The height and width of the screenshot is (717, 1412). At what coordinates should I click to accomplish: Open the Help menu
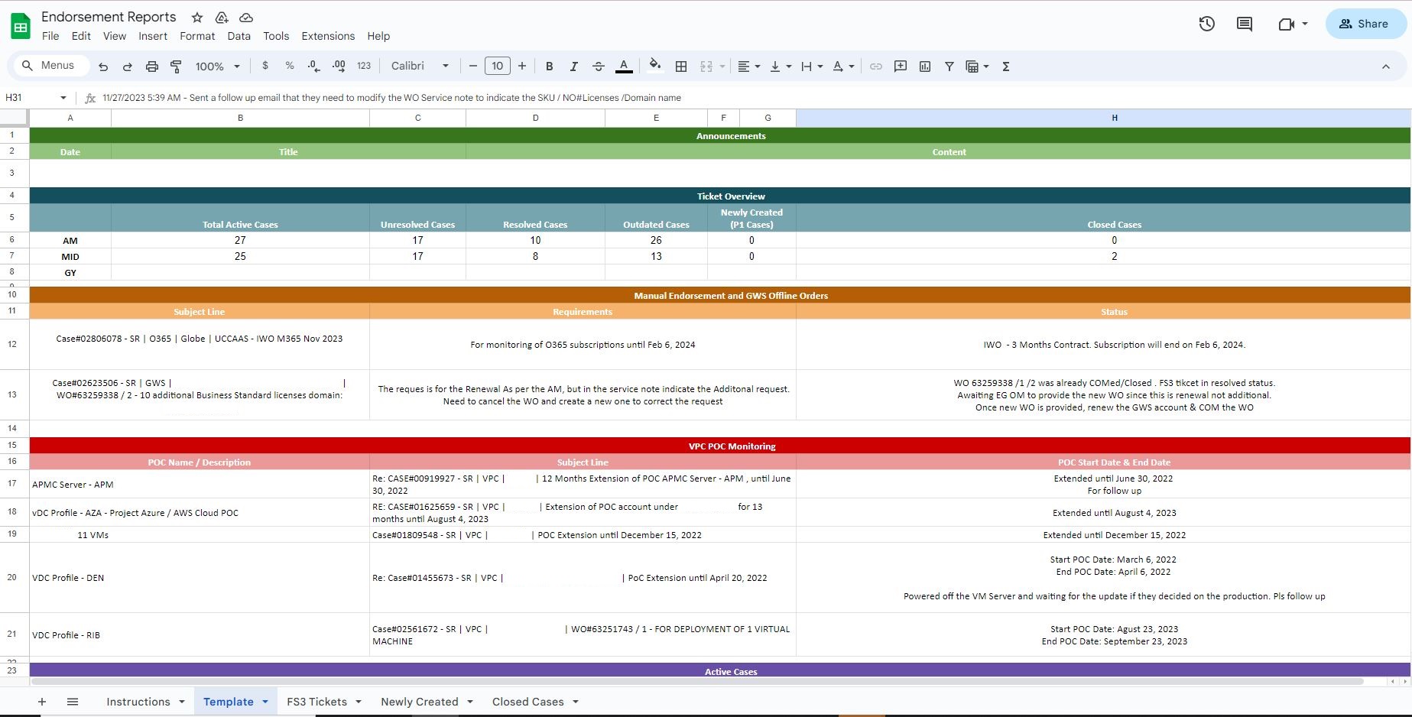point(378,36)
